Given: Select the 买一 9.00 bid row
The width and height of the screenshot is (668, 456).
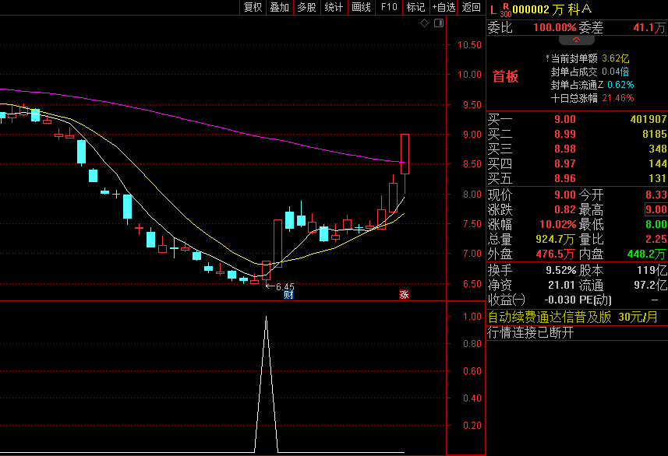Looking at the screenshot, I should [577, 119].
